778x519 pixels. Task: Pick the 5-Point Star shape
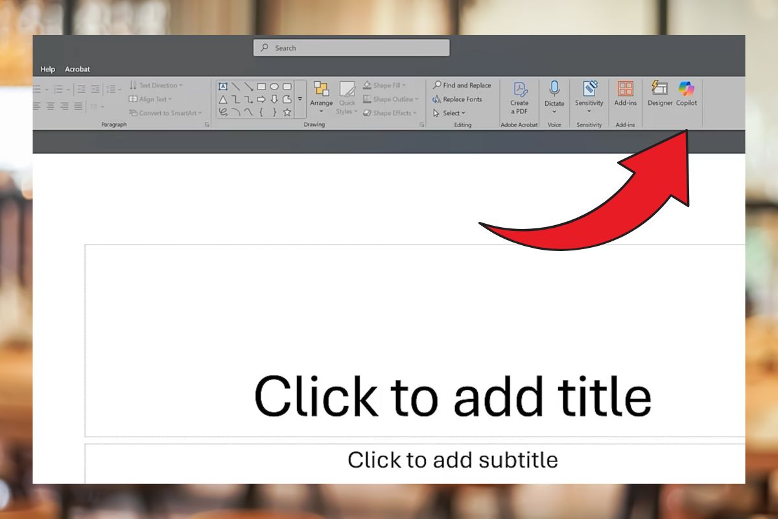point(287,112)
